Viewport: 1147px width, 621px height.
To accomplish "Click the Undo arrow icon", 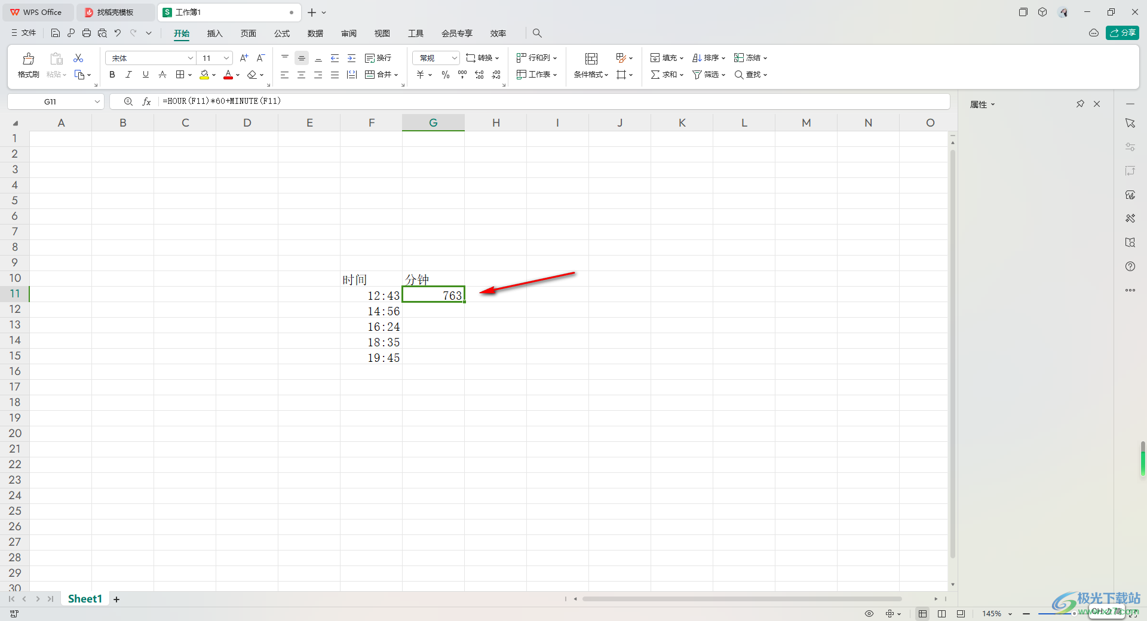I will tap(118, 33).
